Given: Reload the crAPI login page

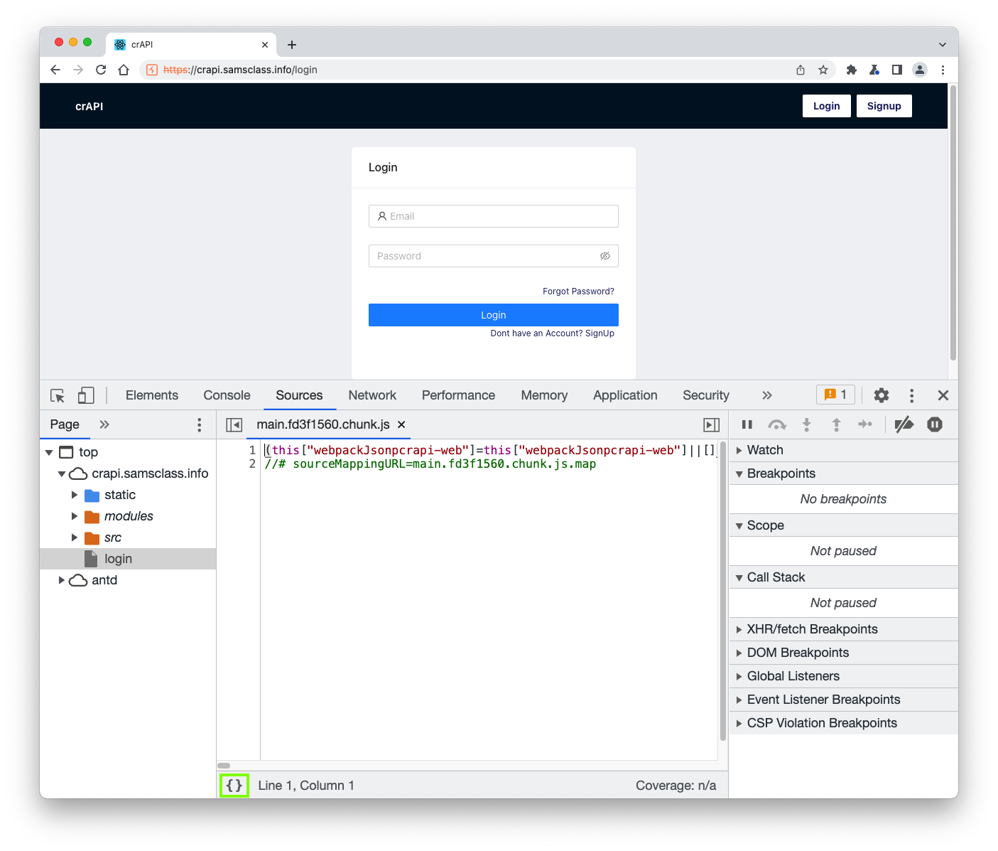Looking at the screenshot, I should point(101,70).
